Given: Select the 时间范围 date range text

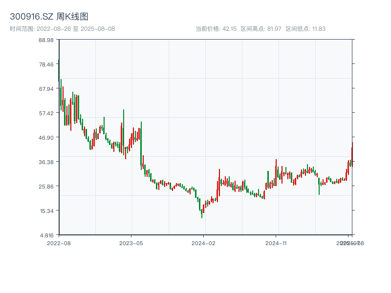Looking at the screenshot, I should coord(62,29).
